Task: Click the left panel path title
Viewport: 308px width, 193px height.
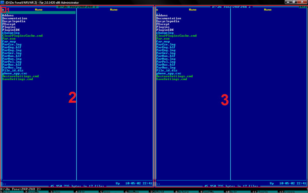Action: point(77,7)
